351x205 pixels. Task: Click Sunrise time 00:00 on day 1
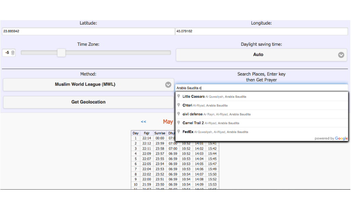pyautogui.click(x=160, y=138)
